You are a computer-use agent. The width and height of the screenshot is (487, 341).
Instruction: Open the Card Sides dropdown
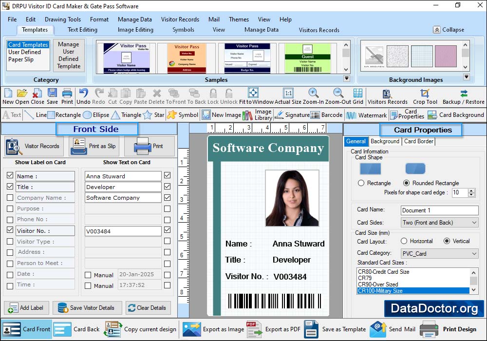(439, 222)
